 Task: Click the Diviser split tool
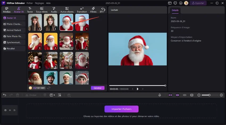[x=31, y=95]
